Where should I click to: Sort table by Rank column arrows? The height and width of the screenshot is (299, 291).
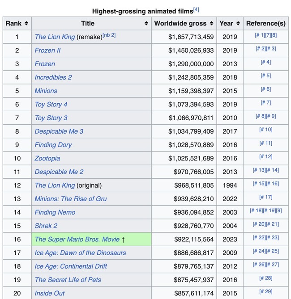pos(26,23)
